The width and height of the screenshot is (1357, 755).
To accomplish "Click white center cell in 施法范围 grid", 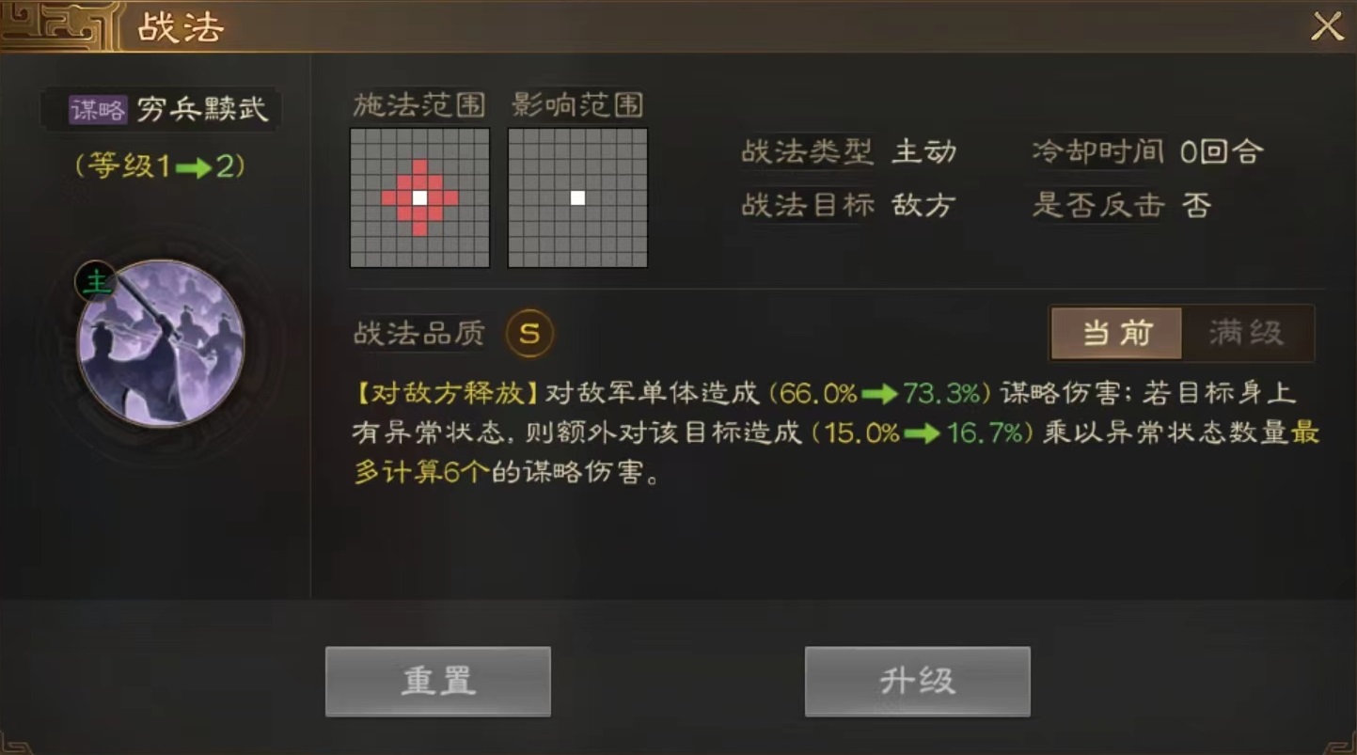I will click(419, 197).
